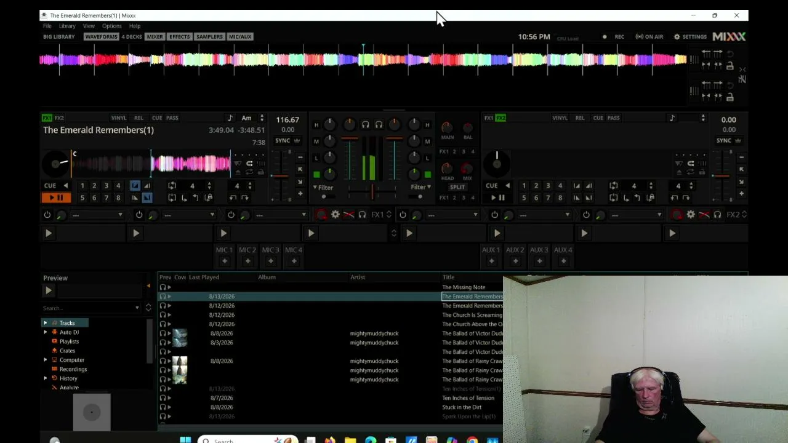Image resolution: width=788 pixels, height=443 pixels.
Task: Click the SYNC button on deck 2
Action: (x=724, y=140)
